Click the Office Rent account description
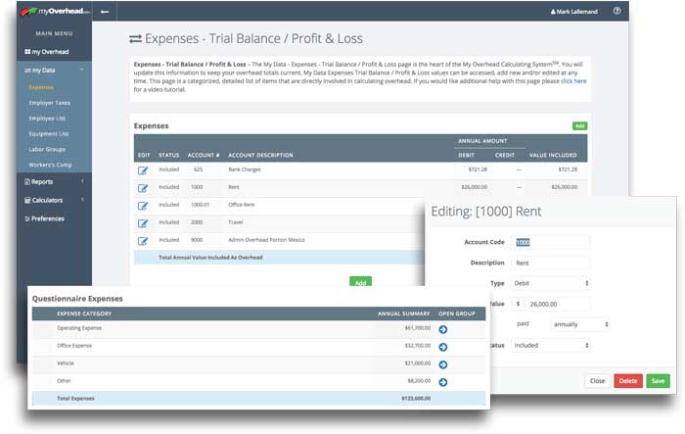 (241, 205)
